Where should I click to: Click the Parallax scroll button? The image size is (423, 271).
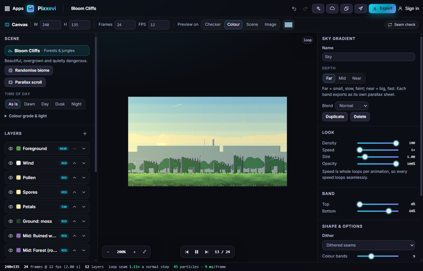coord(25,82)
